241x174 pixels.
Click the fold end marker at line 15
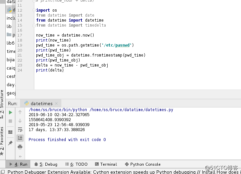tap(34, 25)
